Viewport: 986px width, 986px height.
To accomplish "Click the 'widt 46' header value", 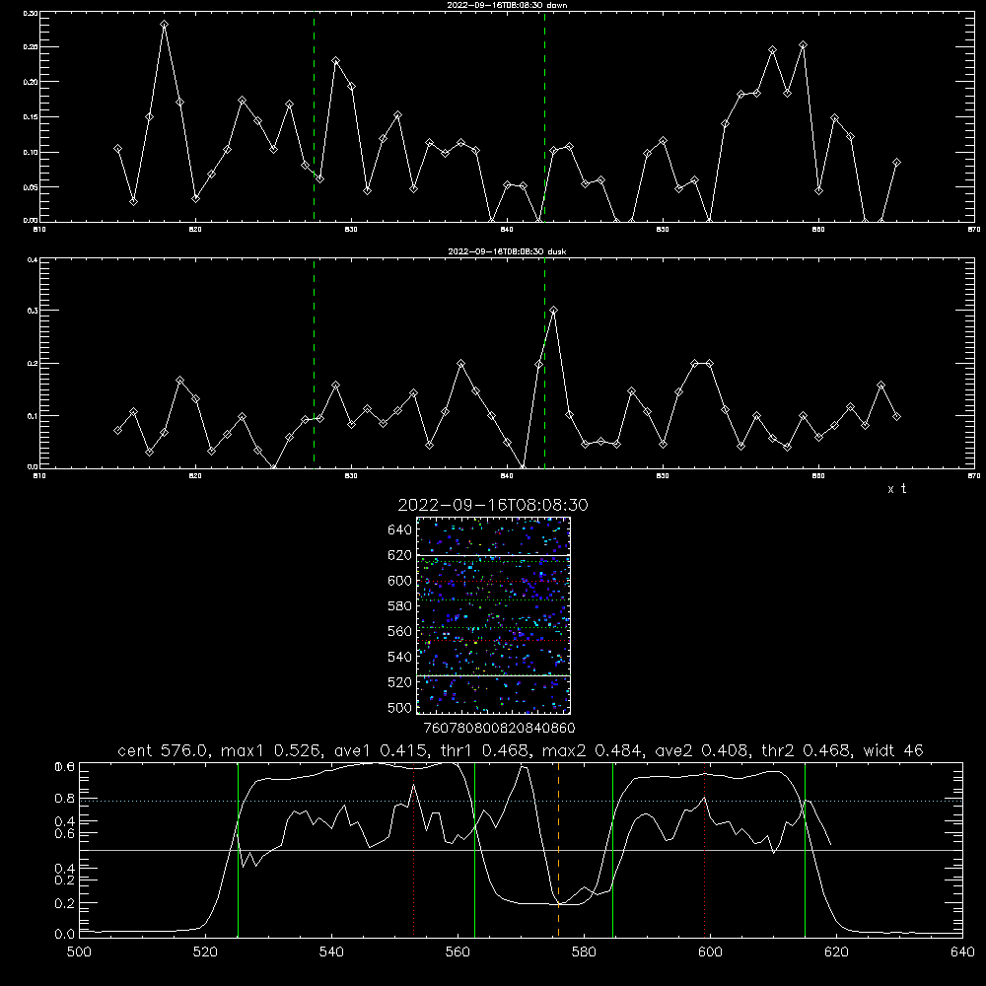I will (893, 750).
